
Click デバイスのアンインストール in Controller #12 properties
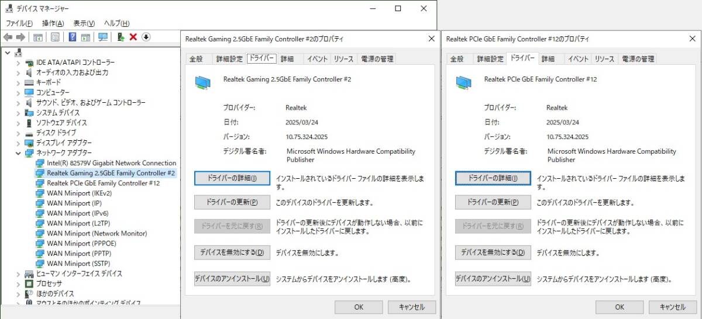click(493, 279)
